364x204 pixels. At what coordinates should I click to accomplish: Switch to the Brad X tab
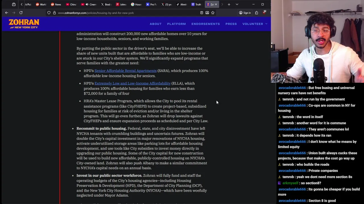pyautogui.click(x=106, y=5)
